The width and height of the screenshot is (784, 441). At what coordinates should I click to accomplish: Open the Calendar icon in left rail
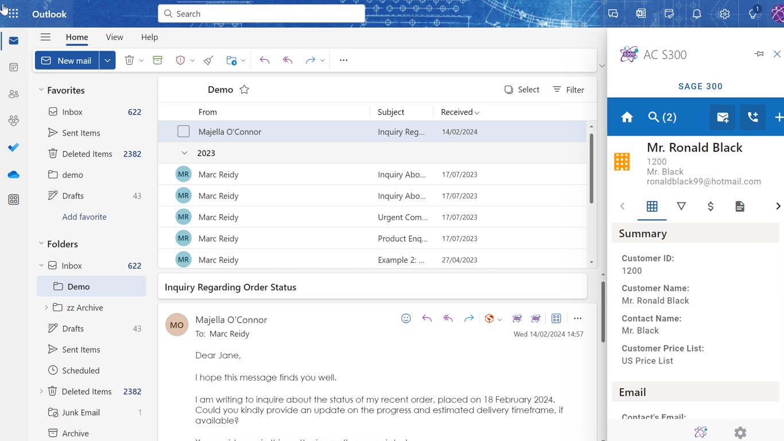[x=14, y=67]
